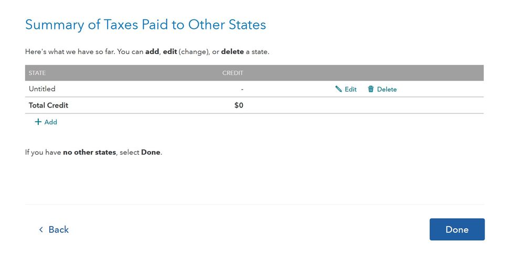Click the bold no other states text

click(89, 153)
